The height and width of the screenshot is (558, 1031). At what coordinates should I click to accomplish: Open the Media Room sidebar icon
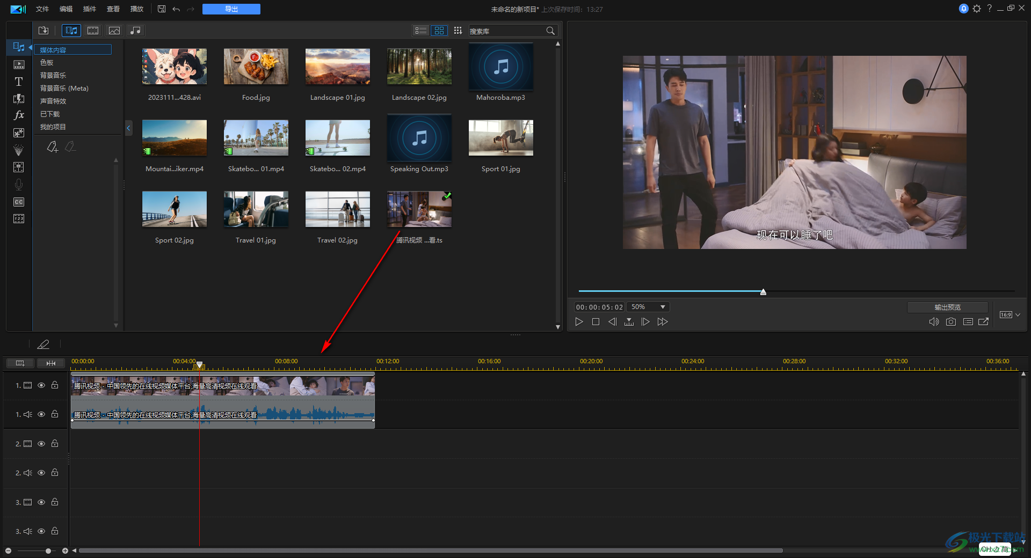pyautogui.click(x=19, y=47)
